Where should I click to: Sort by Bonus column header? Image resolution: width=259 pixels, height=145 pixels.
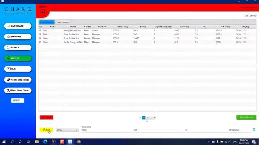click(x=143, y=27)
